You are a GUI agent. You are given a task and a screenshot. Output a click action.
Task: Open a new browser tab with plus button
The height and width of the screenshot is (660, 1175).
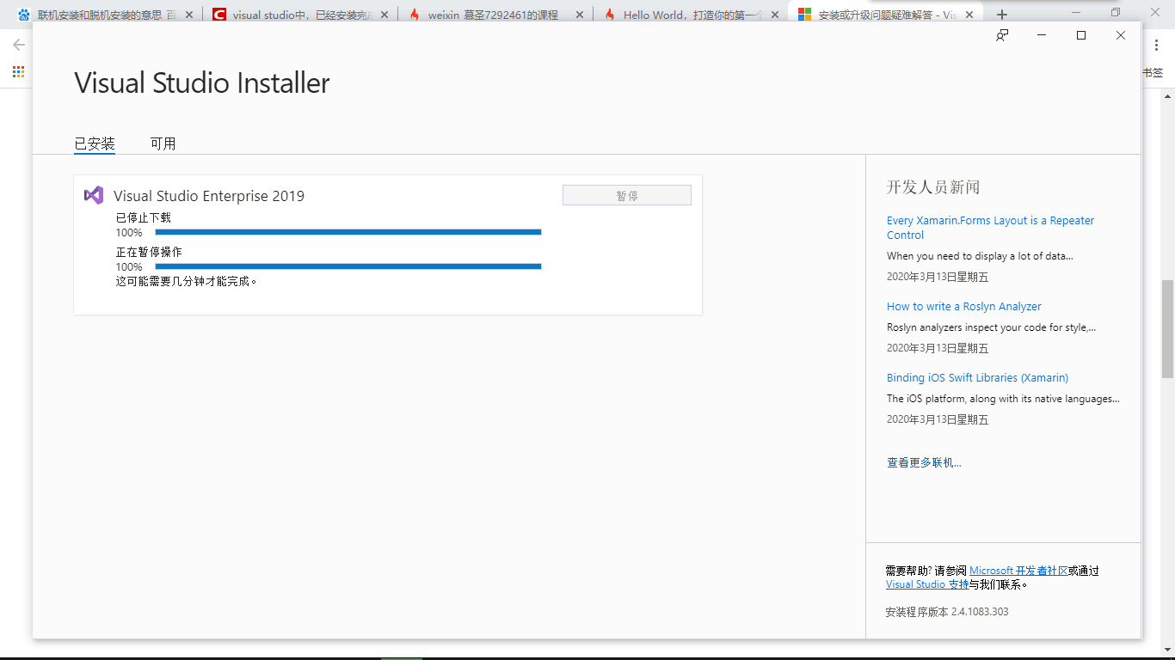click(1001, 15)
